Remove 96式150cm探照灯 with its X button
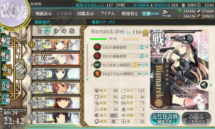This screenshot has width=215, height=129. click(x=147, y=74)
